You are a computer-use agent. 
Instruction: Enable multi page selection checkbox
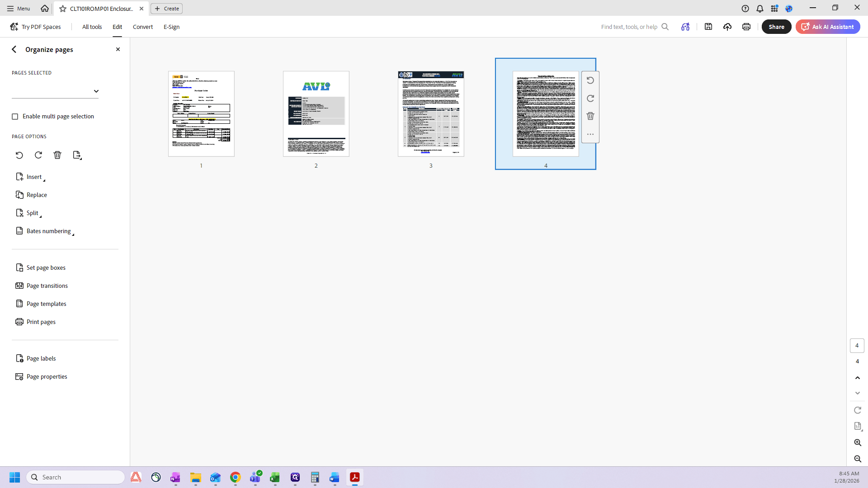point(15,117)
